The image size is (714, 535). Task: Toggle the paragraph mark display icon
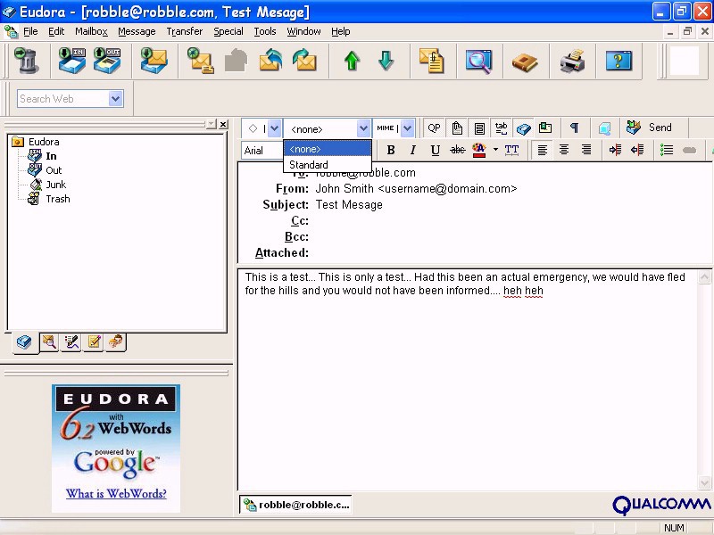pos(575,128)
